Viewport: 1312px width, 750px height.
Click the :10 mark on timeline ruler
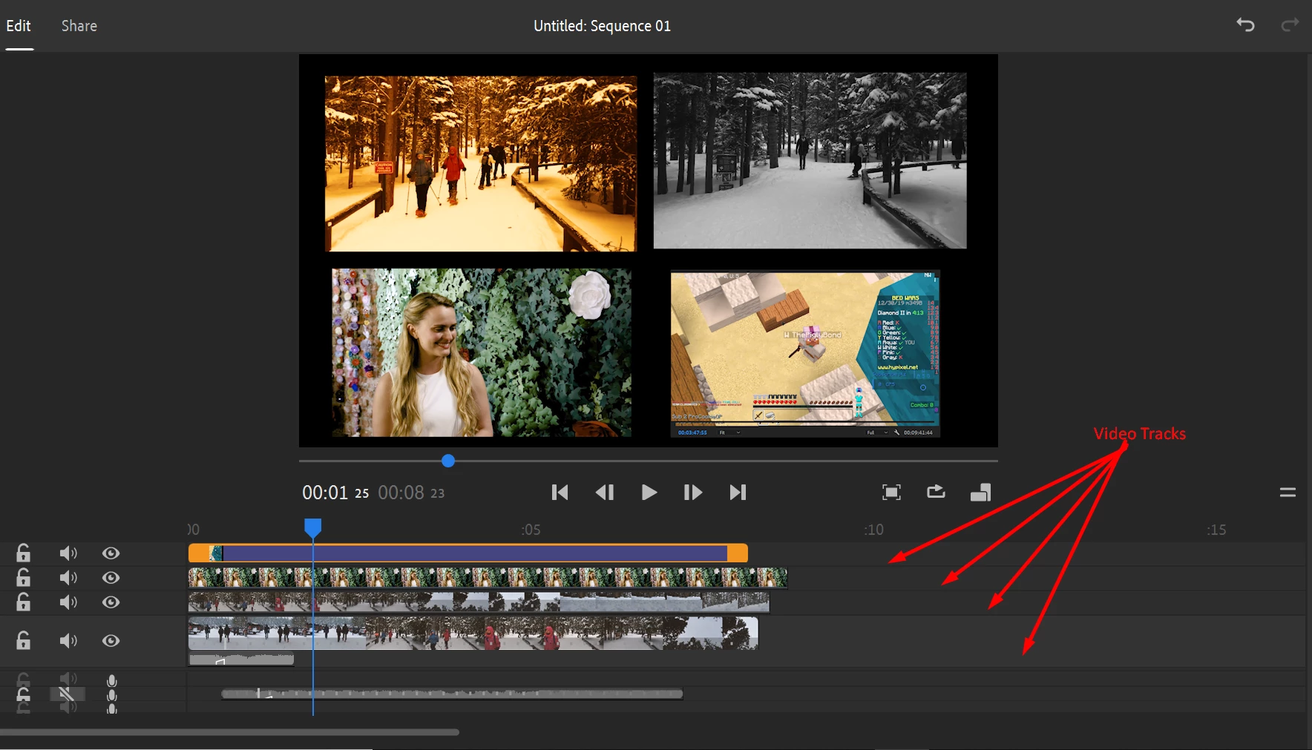point(873,530)
